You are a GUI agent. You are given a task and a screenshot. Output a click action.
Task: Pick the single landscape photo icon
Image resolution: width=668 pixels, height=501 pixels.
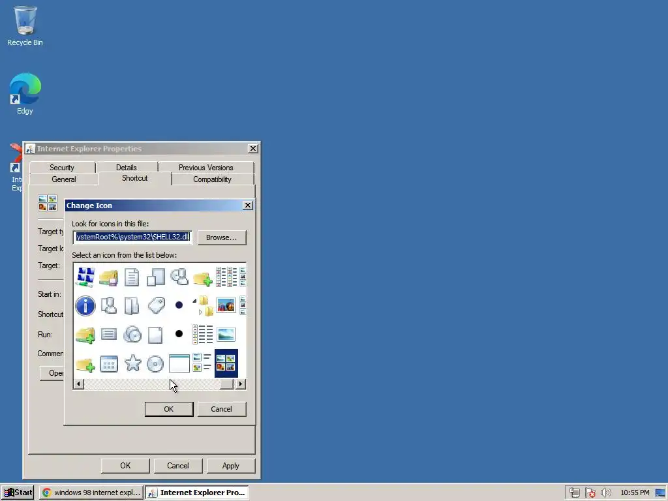coord(226,335)
